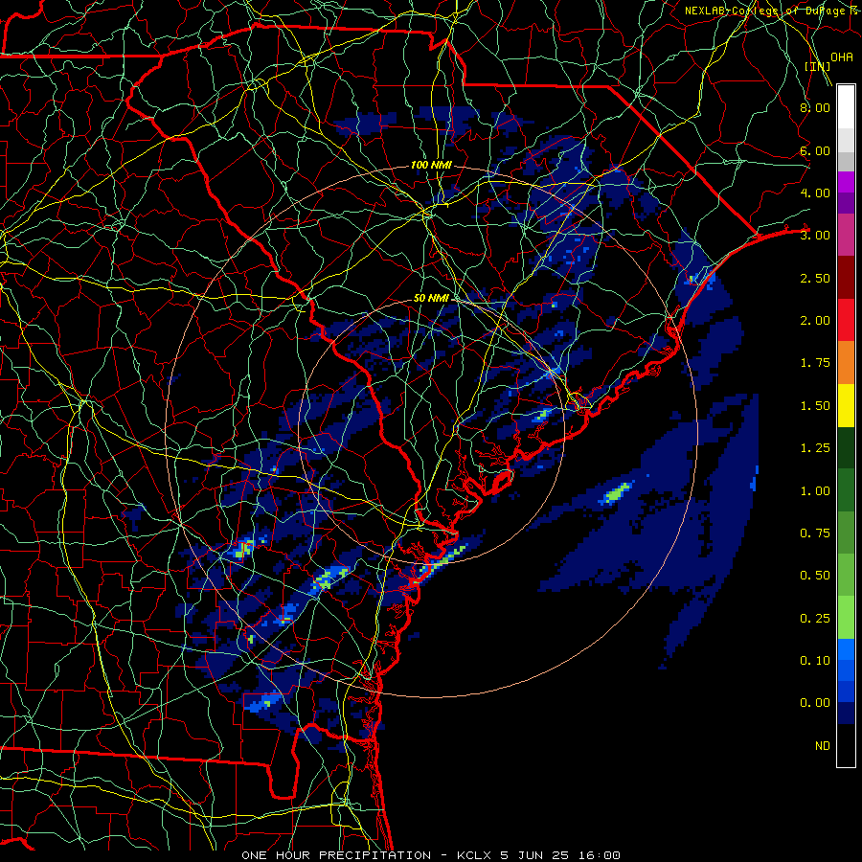Click the 0.00 legend value
This screenshot has height=862, width=862.
pos(815,703)
